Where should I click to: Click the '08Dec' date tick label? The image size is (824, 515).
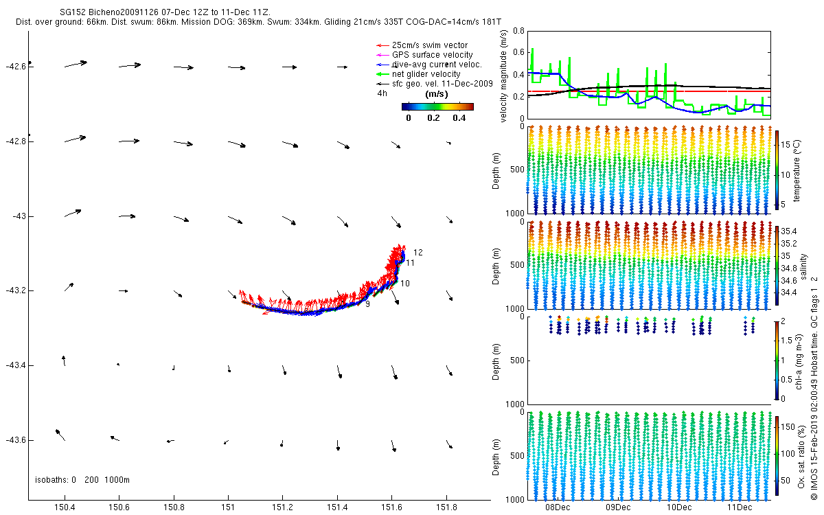(558, 507)
